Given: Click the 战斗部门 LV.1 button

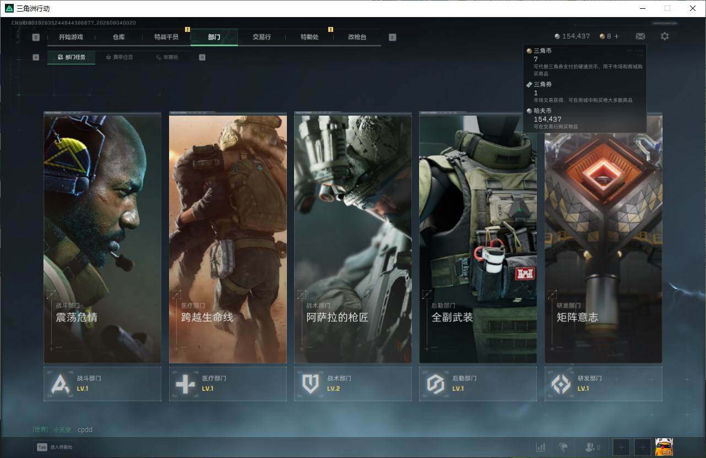Looking at the screenshot, I should click(102, 384).
